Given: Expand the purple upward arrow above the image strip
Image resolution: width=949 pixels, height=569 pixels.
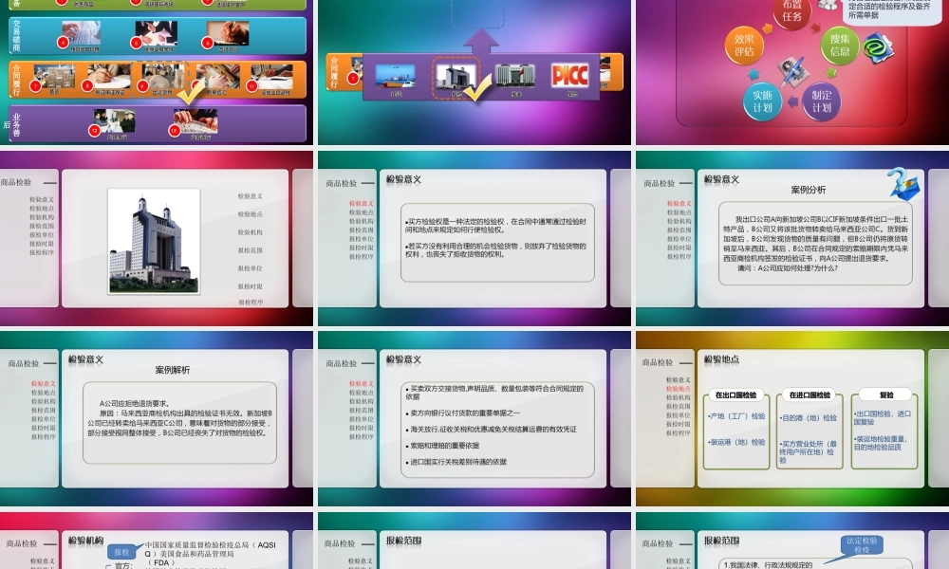Looking at the screenshot, I should coord(480,38).
